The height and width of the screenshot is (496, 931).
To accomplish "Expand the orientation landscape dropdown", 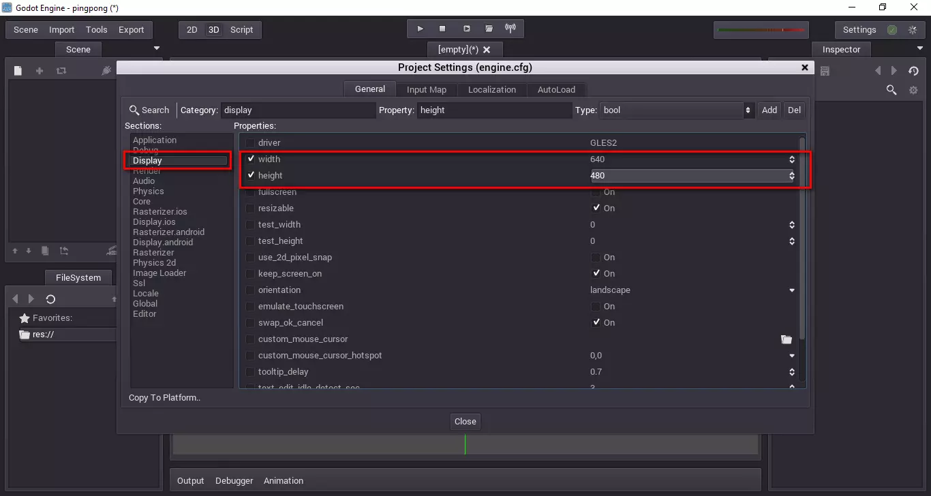I will click(791, 290).
